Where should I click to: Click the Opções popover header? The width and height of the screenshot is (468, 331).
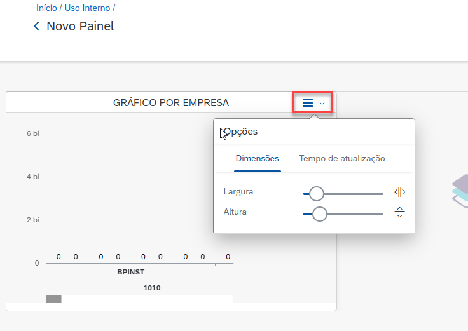point(242,132)
